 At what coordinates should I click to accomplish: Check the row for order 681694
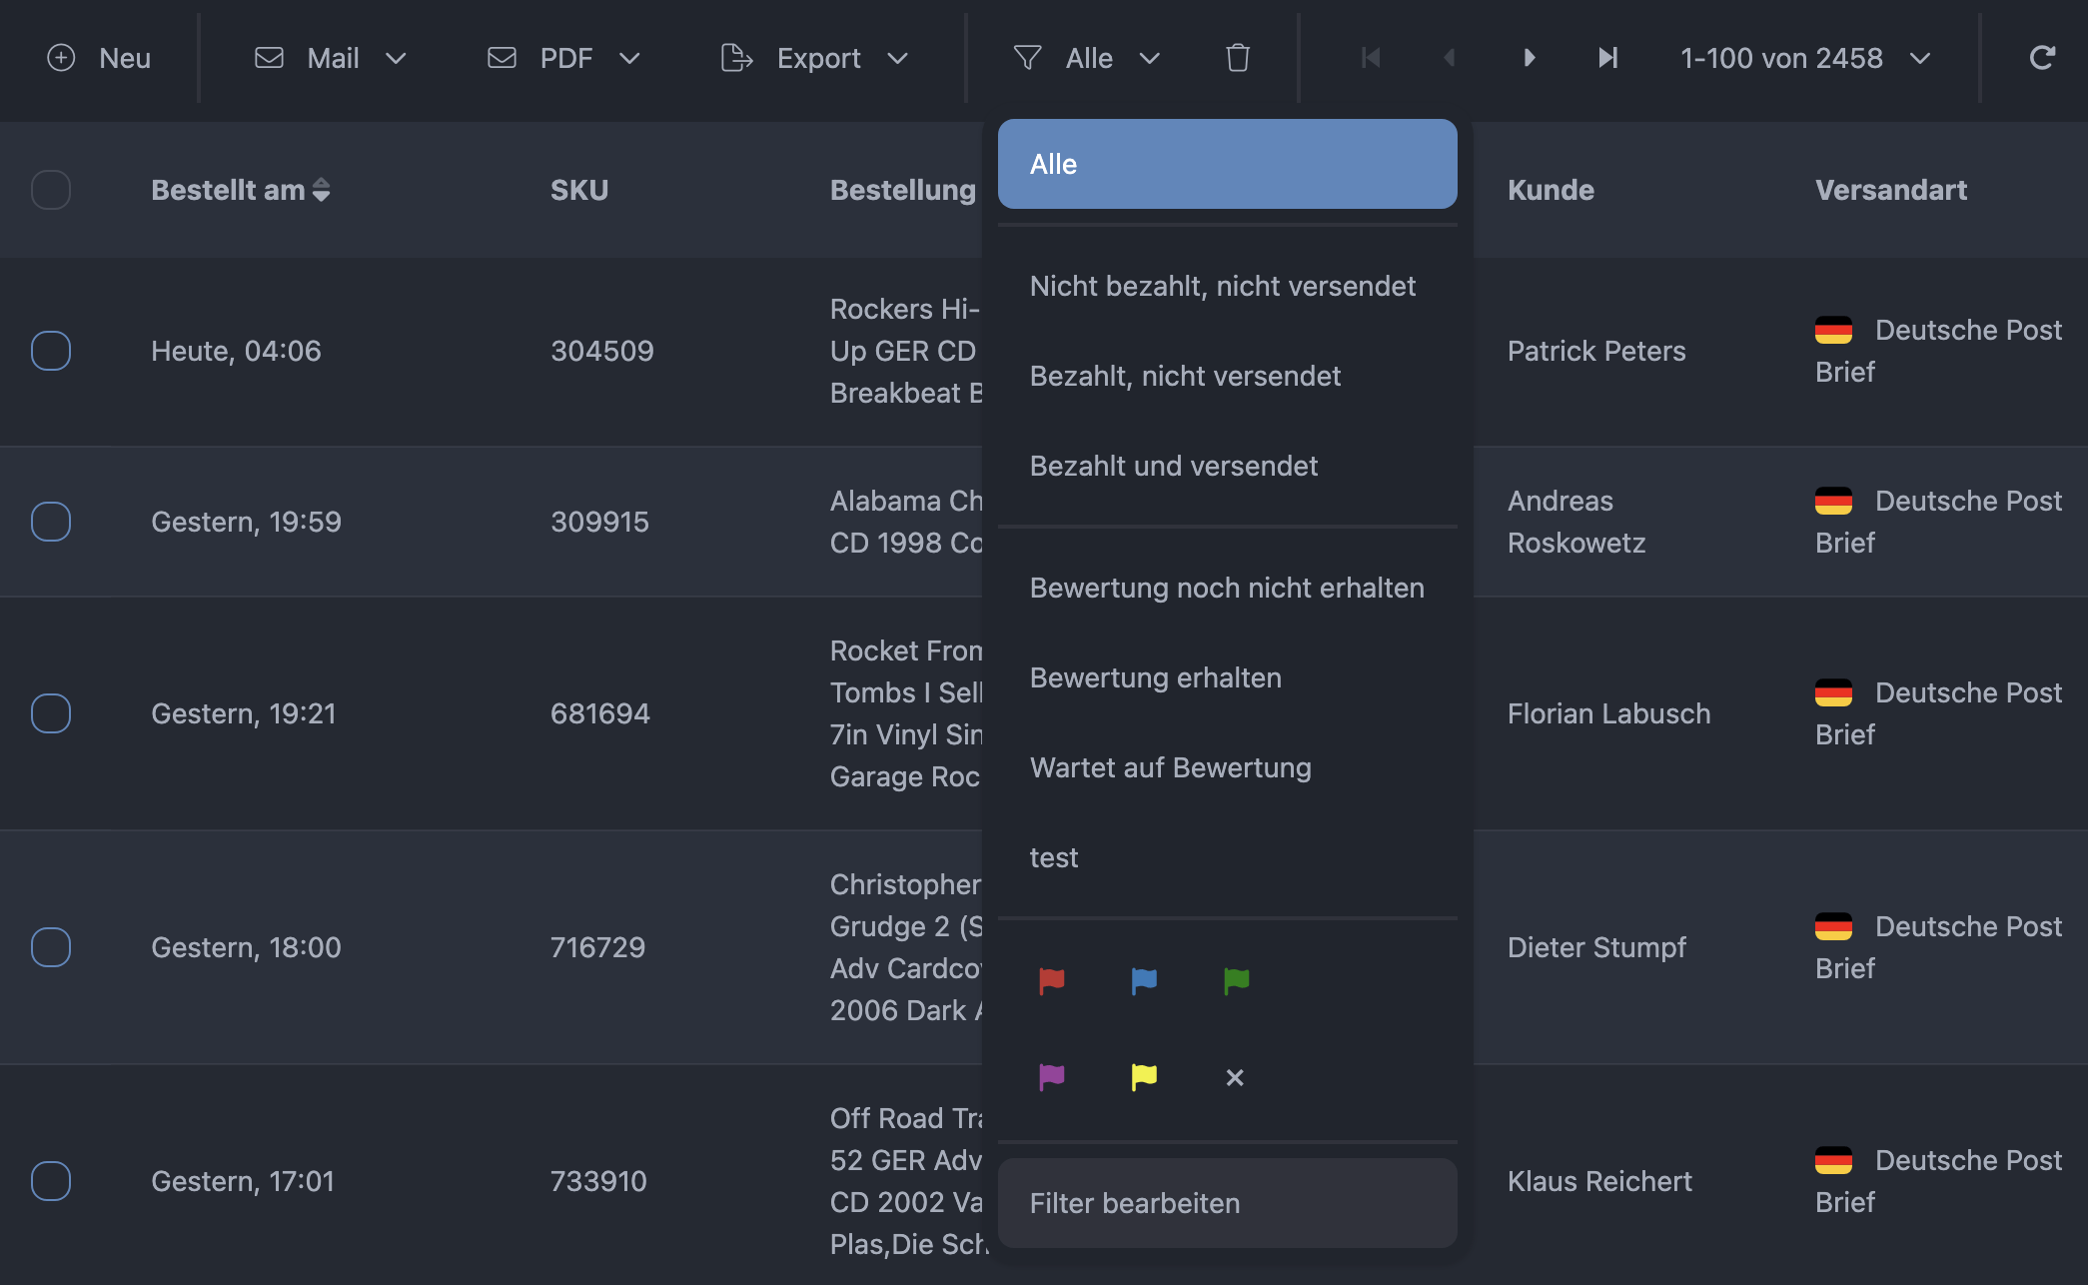51,713
